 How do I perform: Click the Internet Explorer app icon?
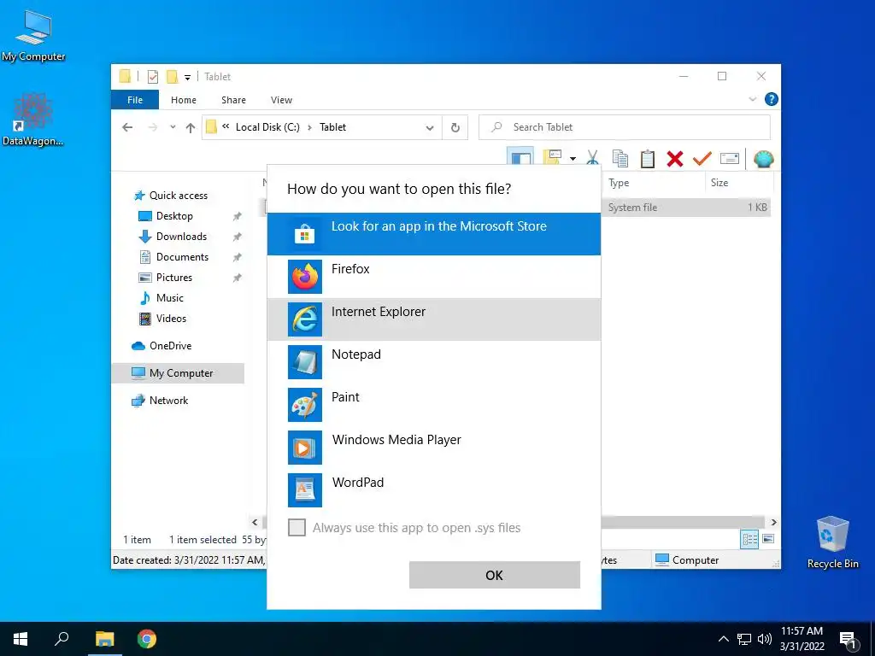[305, 319]
